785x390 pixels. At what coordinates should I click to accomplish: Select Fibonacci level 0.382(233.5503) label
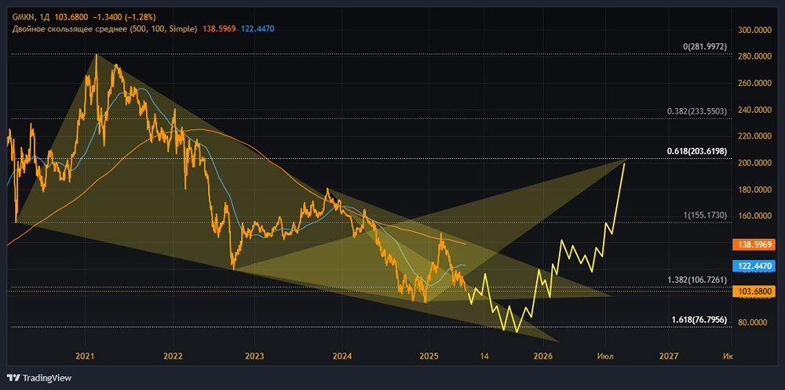699,111
